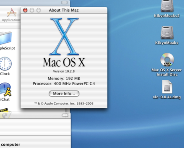184x148 pixels.
Task: Click the Version 10.2.8 text
Action: (64, 71)
